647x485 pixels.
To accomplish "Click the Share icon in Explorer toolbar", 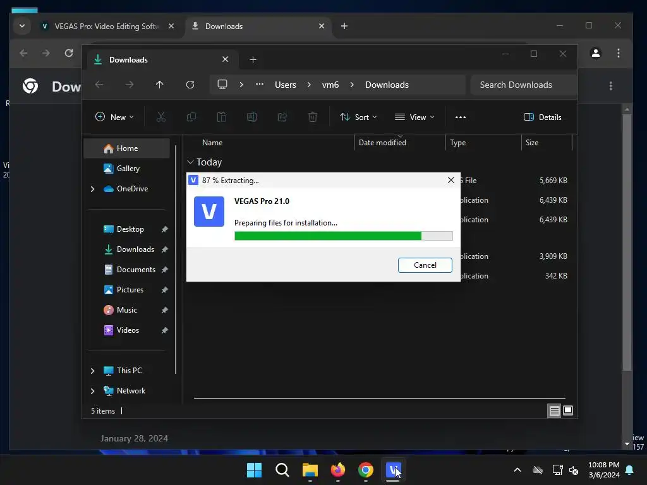I will point(282,117).
